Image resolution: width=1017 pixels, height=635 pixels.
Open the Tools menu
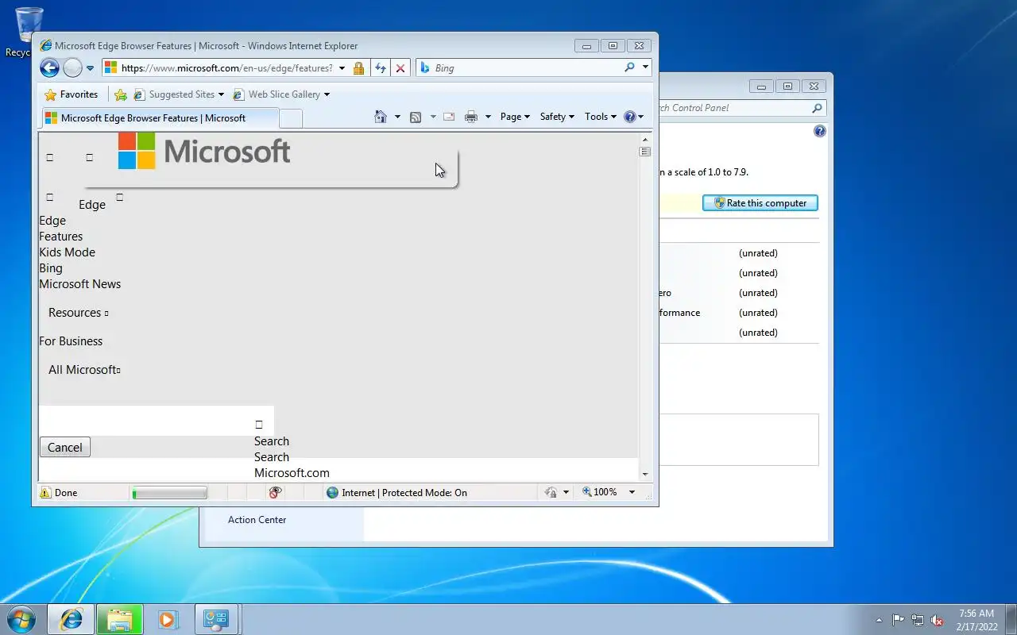[x=601, y=117]
